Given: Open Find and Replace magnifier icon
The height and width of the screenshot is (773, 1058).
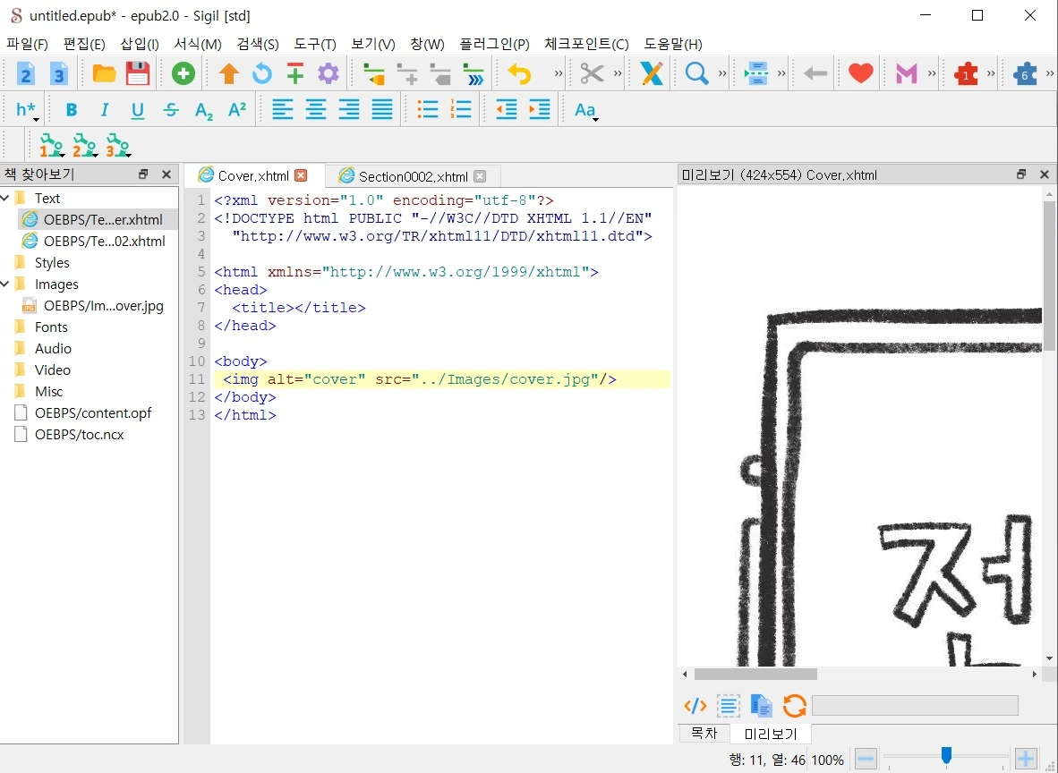Looking at the screenshot, I should 696,73.
